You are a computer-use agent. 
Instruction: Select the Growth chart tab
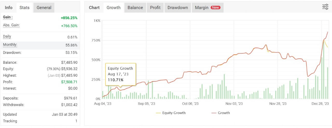click(x=114, y=8)
